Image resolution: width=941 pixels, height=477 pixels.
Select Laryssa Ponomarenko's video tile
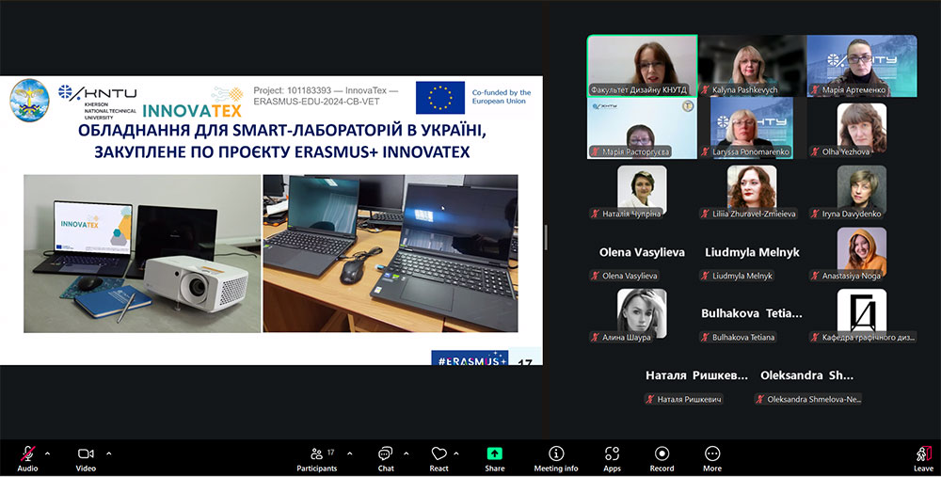(x=752, y=127)
